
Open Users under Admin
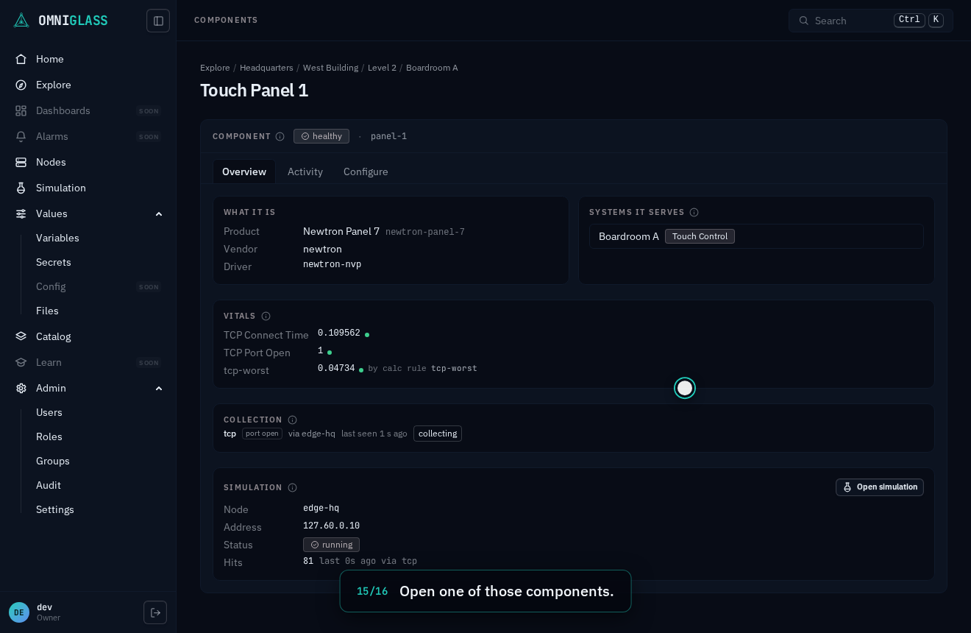pos(49,412)
